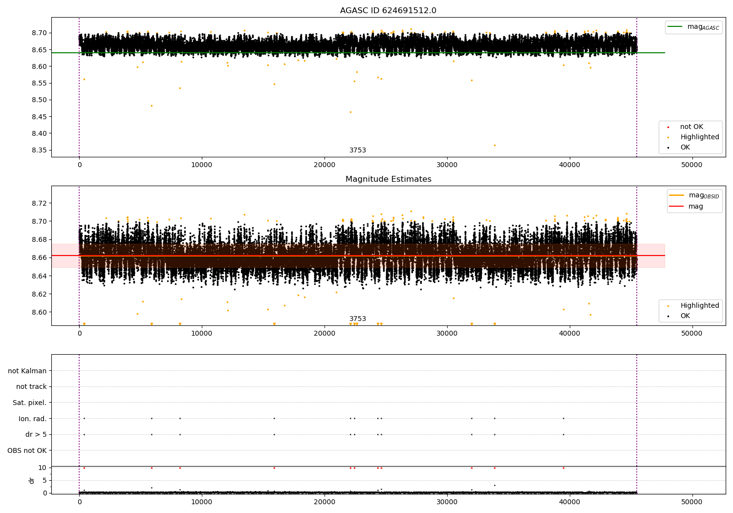Click the '8.62' tick in Magnitude Estimates plot

pos(39,294)
